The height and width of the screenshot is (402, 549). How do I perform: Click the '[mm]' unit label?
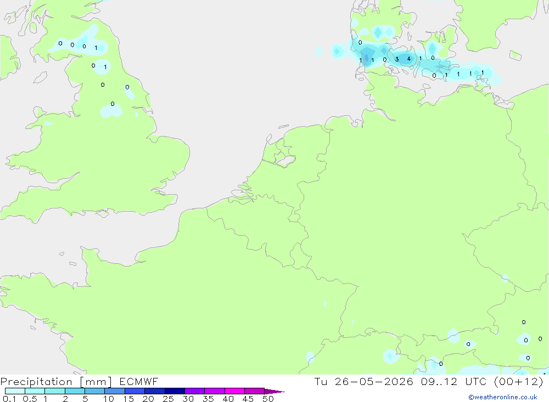[96, 382]
